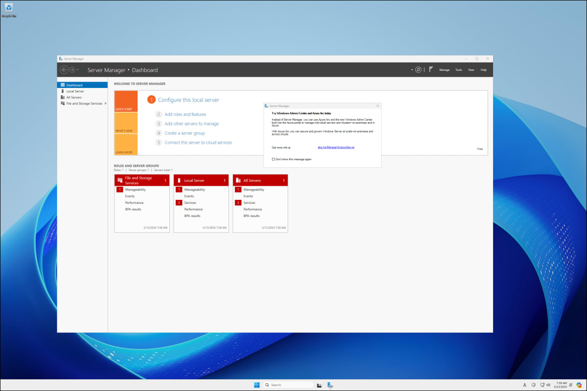This screenshot has height=391, width=587.
Task: Expand File and Storage Services arrow
Action: tap(105, 103)
